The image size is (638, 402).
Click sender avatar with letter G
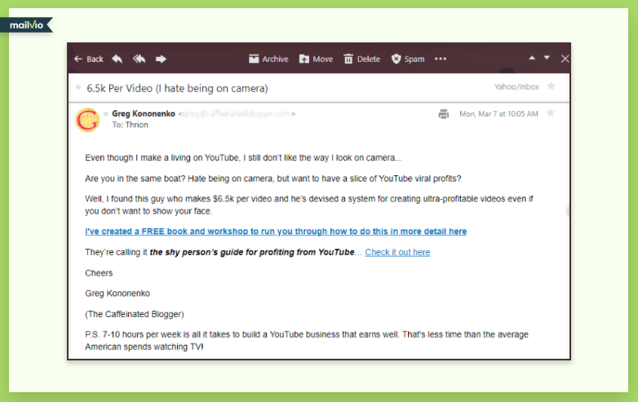point(87,120)
